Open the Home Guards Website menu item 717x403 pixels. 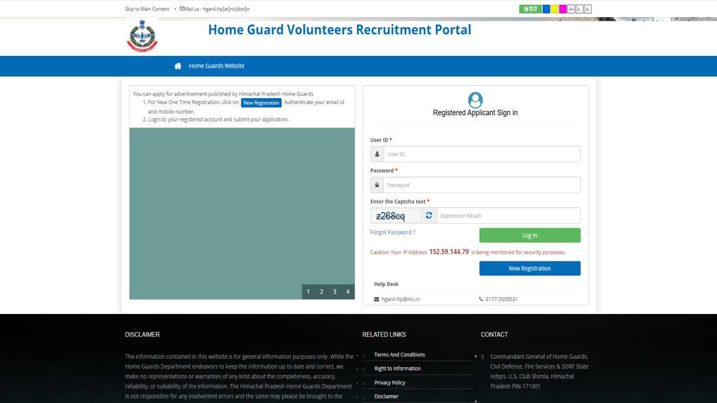click(x=216, y=65)
